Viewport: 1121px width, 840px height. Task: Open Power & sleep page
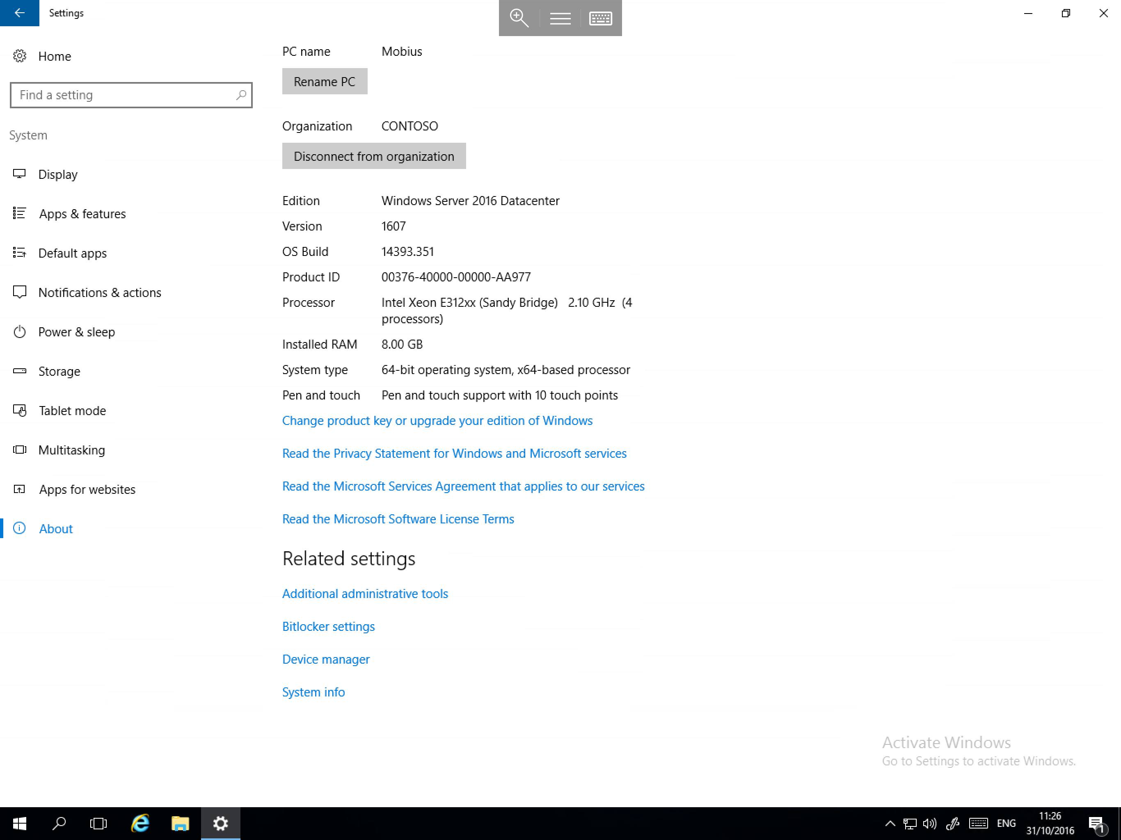tap(76, 332)
